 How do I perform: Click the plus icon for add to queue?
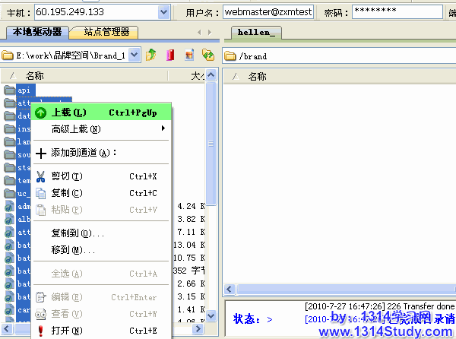[x=40, y=152]
